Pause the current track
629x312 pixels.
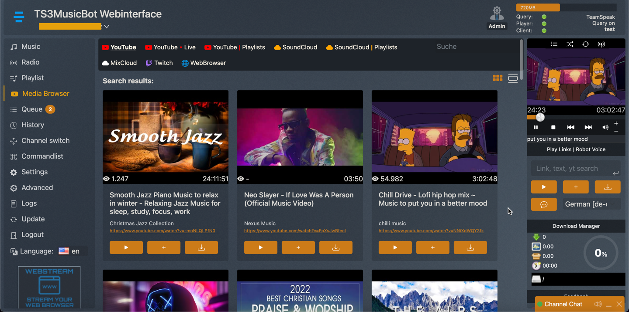point(536,127)
